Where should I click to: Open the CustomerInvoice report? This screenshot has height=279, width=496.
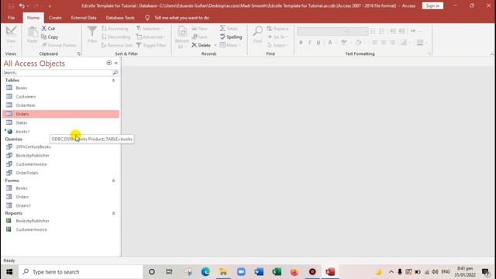click(60, 229)
